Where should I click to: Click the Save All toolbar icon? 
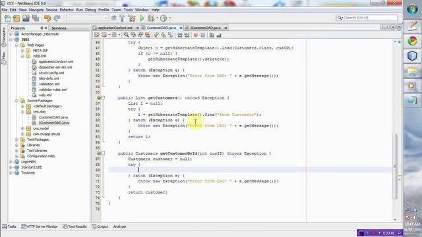[35, 18]
